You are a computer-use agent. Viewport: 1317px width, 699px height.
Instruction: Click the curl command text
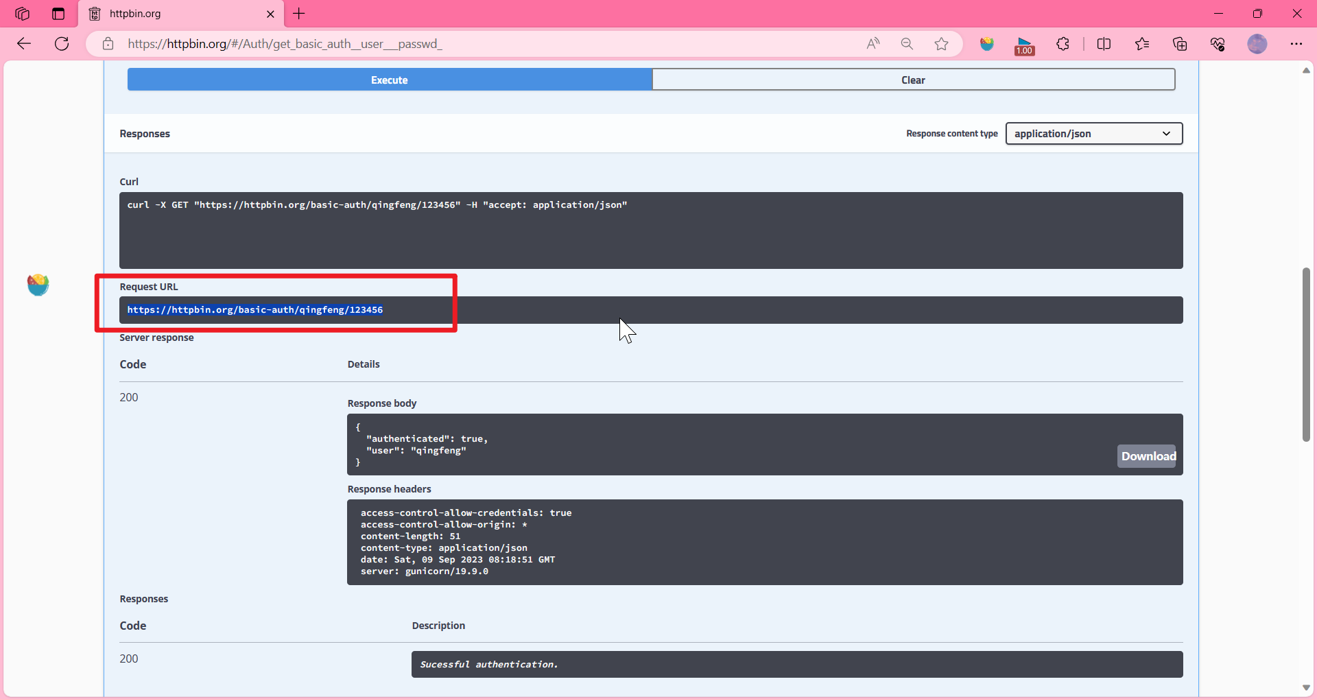377,205
